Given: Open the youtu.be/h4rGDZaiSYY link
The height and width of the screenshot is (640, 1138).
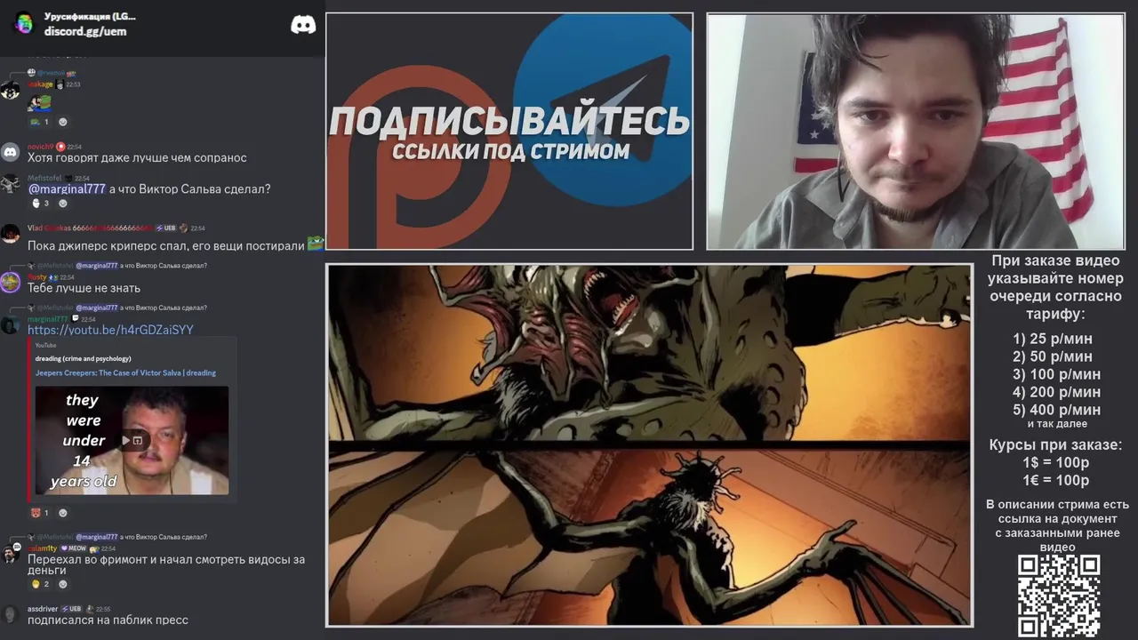Looking at the screenshot, I should 110,330.
